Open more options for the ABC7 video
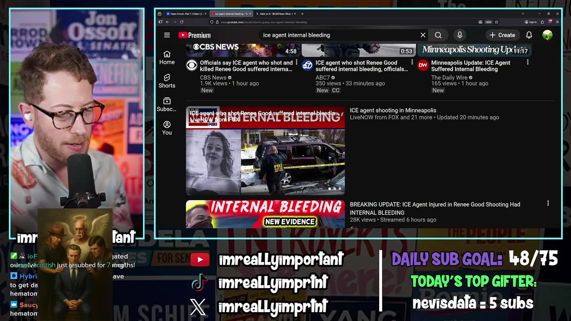571x321 pixels. [412, 62]
